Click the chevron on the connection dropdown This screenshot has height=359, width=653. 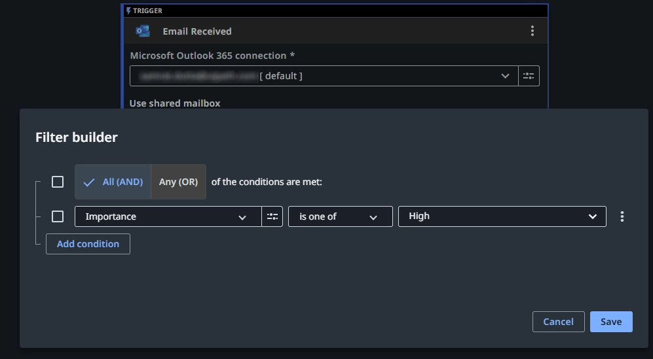tap(505, 76)
